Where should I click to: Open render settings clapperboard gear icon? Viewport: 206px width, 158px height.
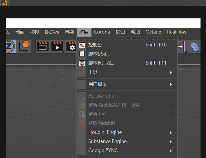(x=71, y=46)
